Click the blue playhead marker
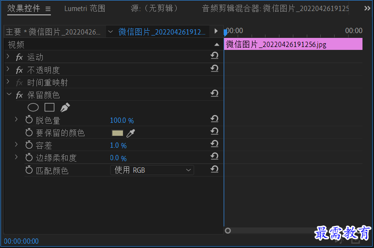The image size is (374, 248). click(225, 33)
